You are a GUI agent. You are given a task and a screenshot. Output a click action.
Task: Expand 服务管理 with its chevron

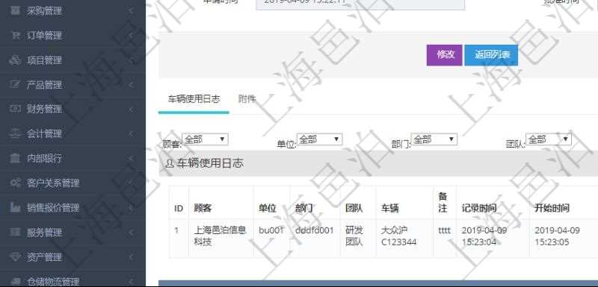coord(130,232)
